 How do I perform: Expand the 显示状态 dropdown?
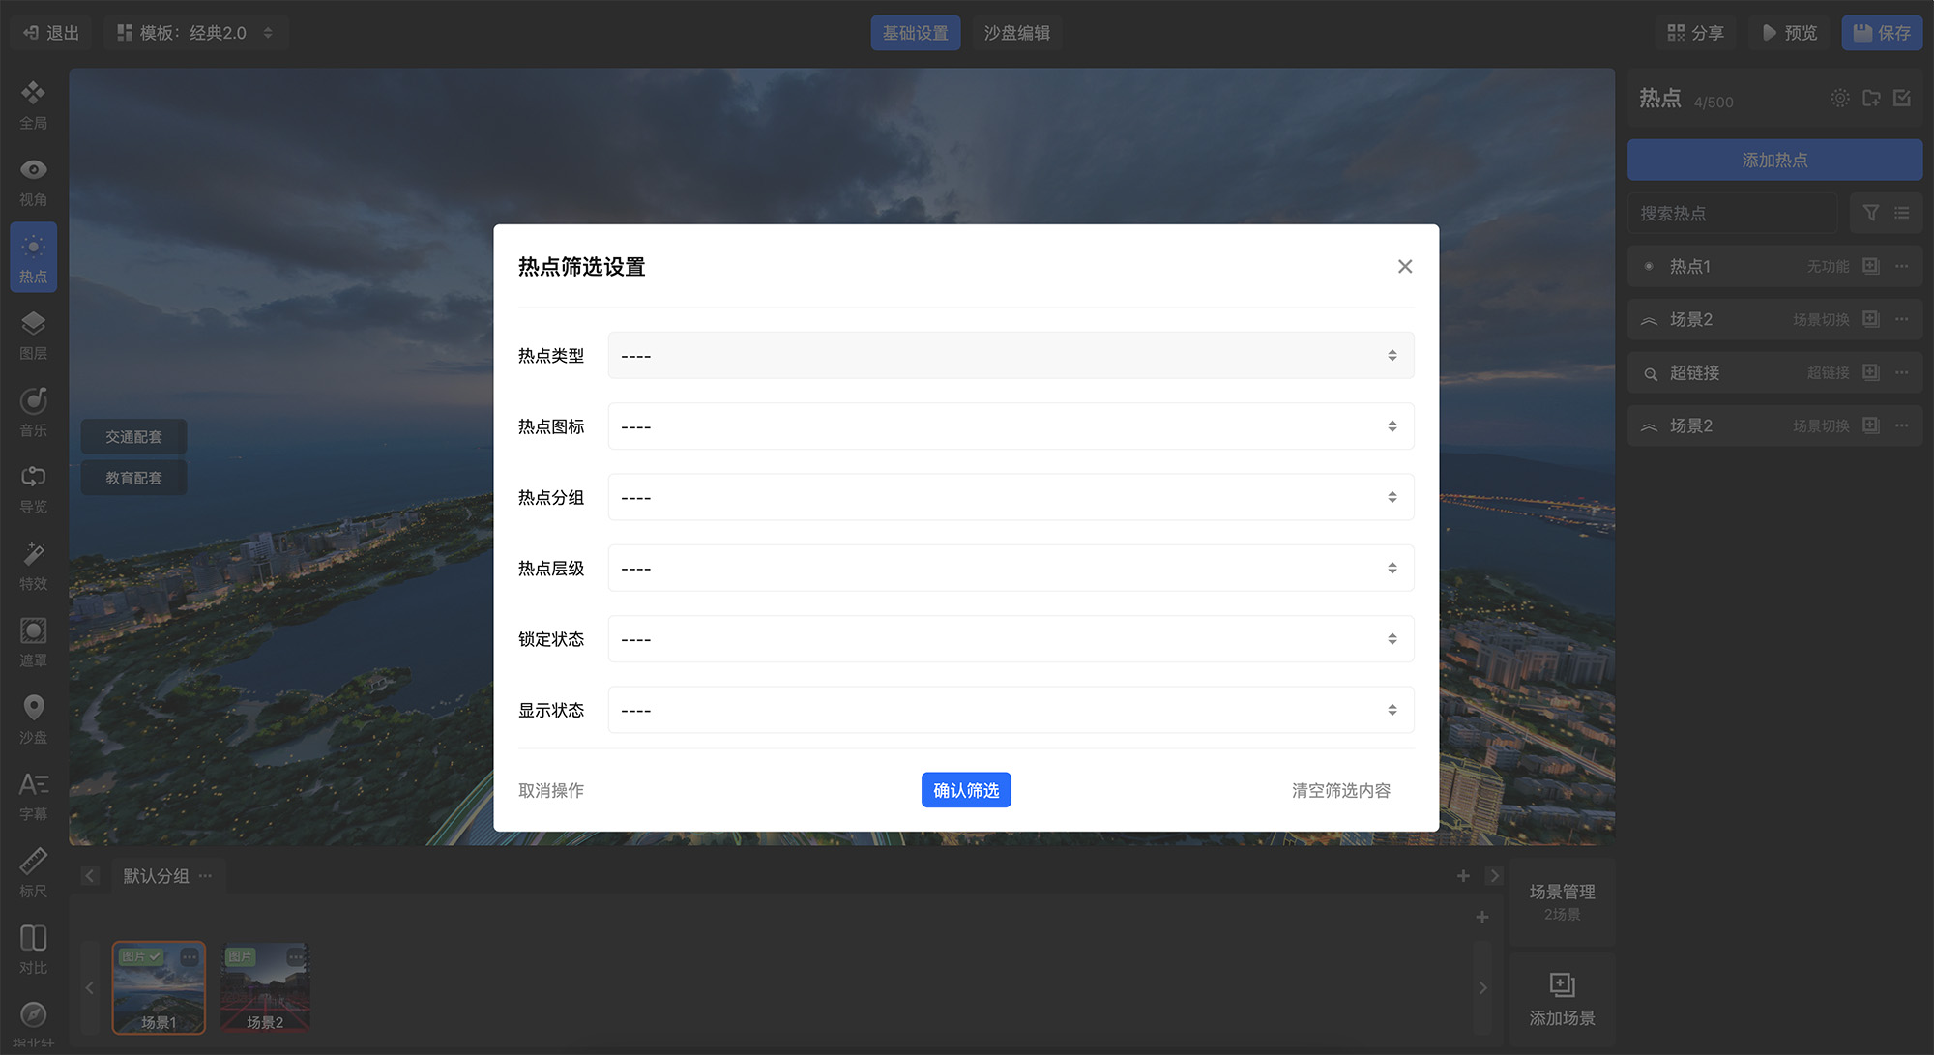[1011, 710]
